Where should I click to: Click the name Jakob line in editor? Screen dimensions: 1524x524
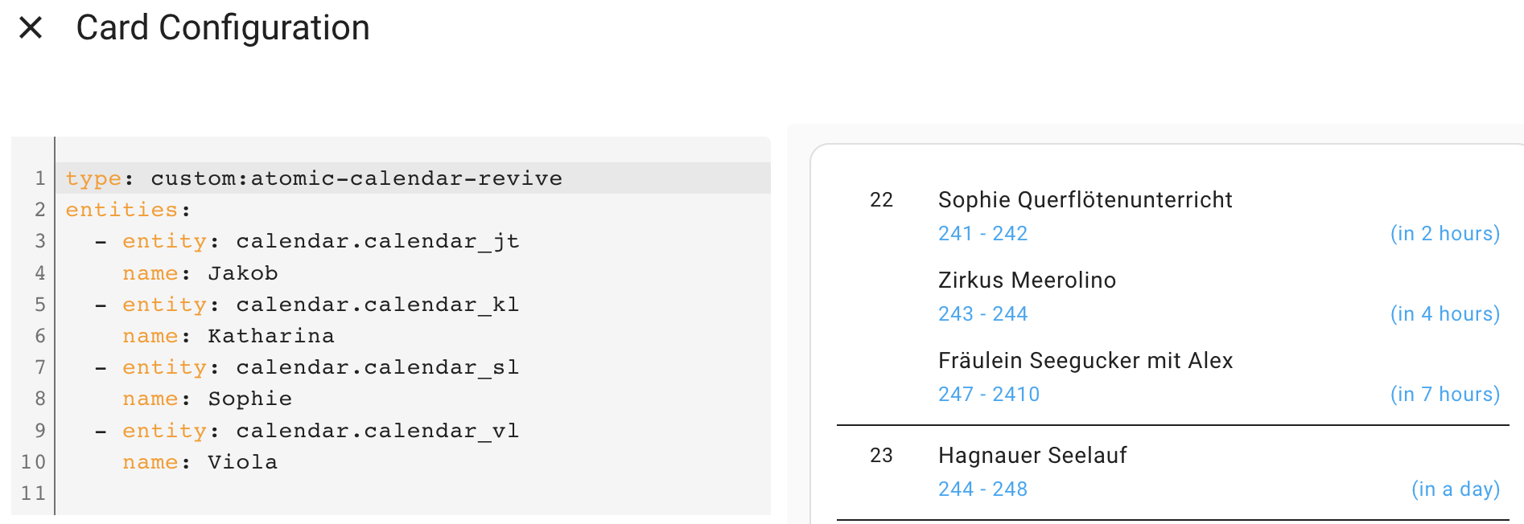tap(200, 272)
